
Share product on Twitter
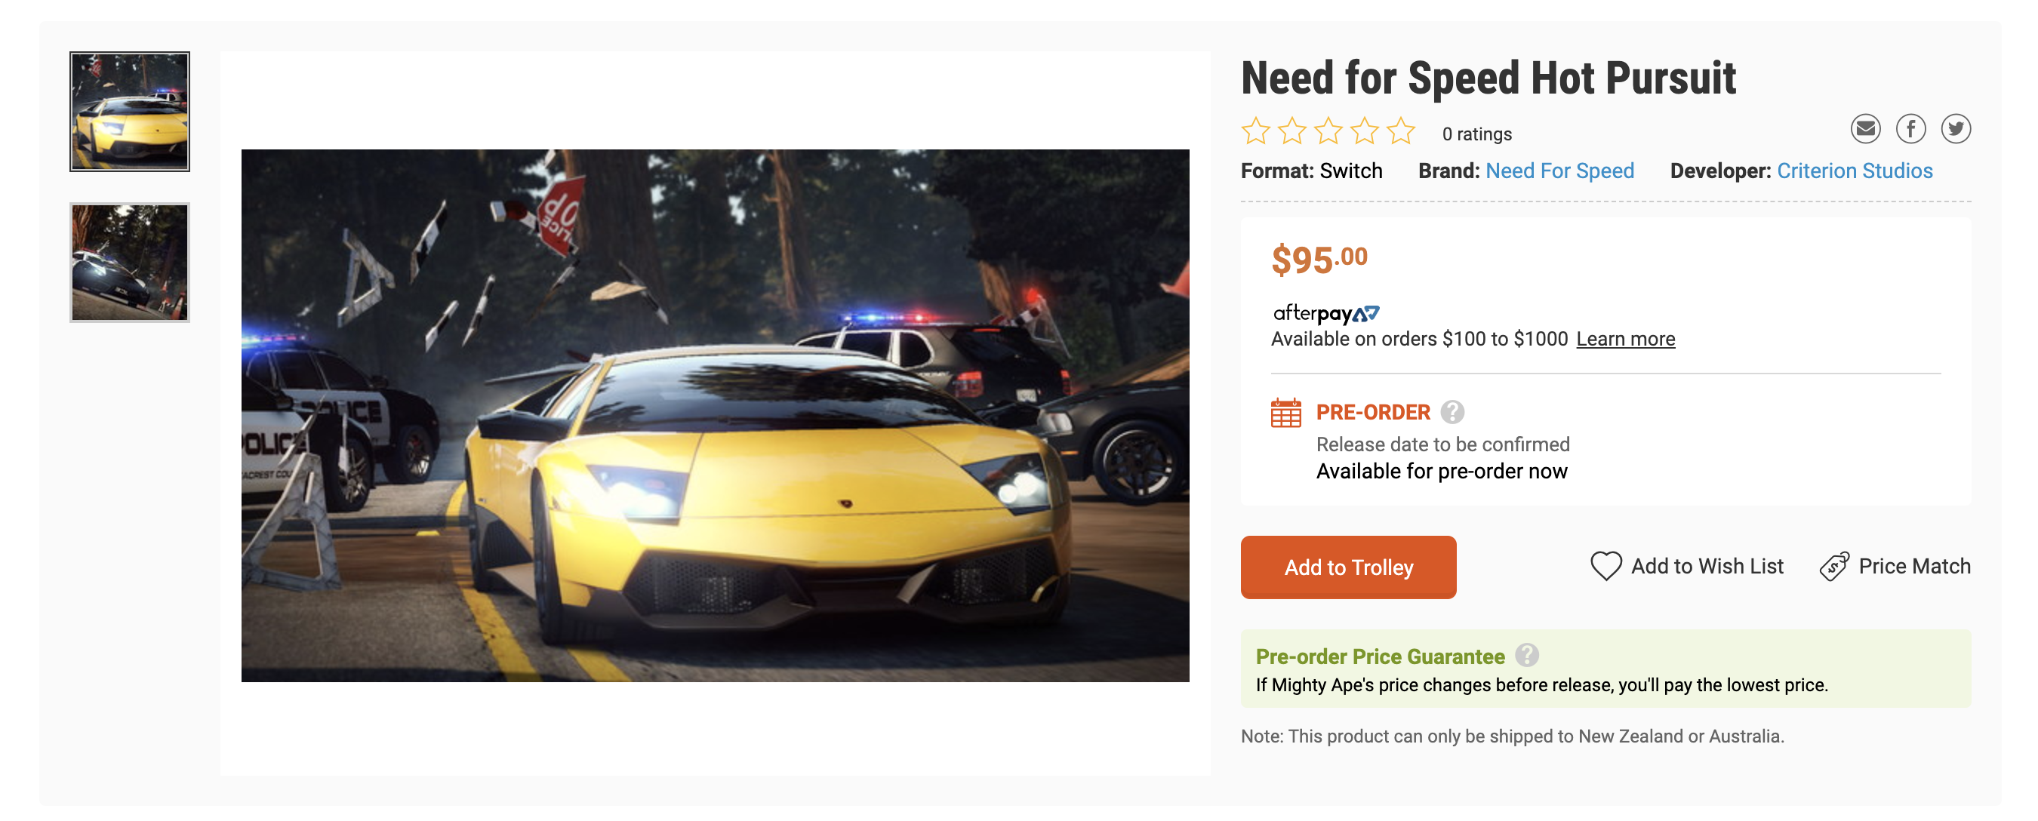(1955, 129)
